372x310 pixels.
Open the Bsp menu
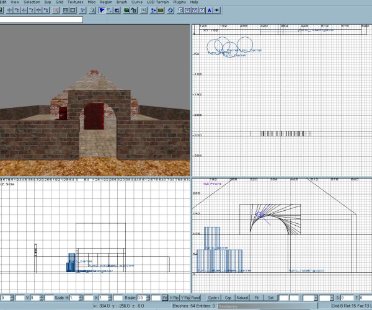[48, 2]
